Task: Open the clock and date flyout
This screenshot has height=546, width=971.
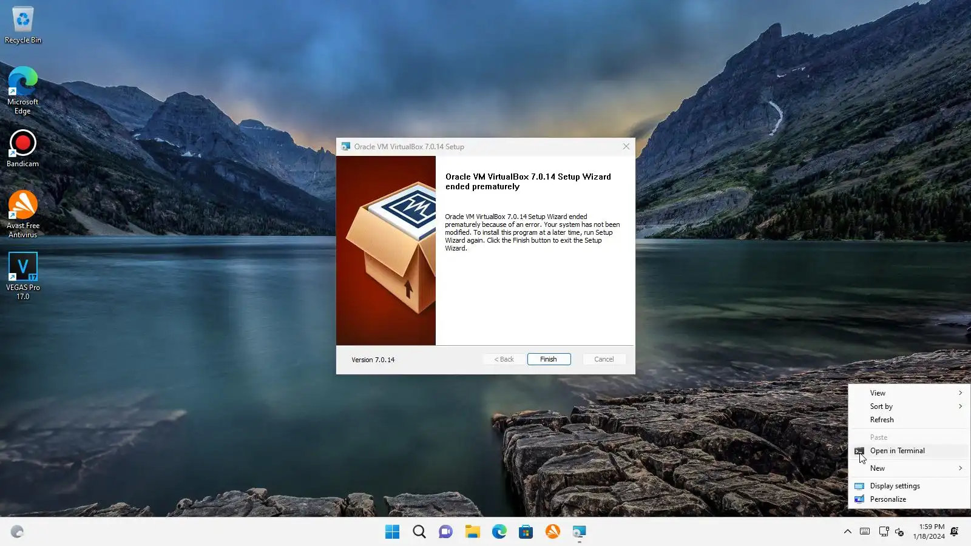Action: (x=929, y=532)
